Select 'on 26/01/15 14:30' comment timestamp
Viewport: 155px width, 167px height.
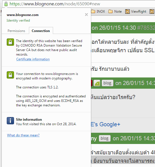pyautogui.click(x=114, y=28)
